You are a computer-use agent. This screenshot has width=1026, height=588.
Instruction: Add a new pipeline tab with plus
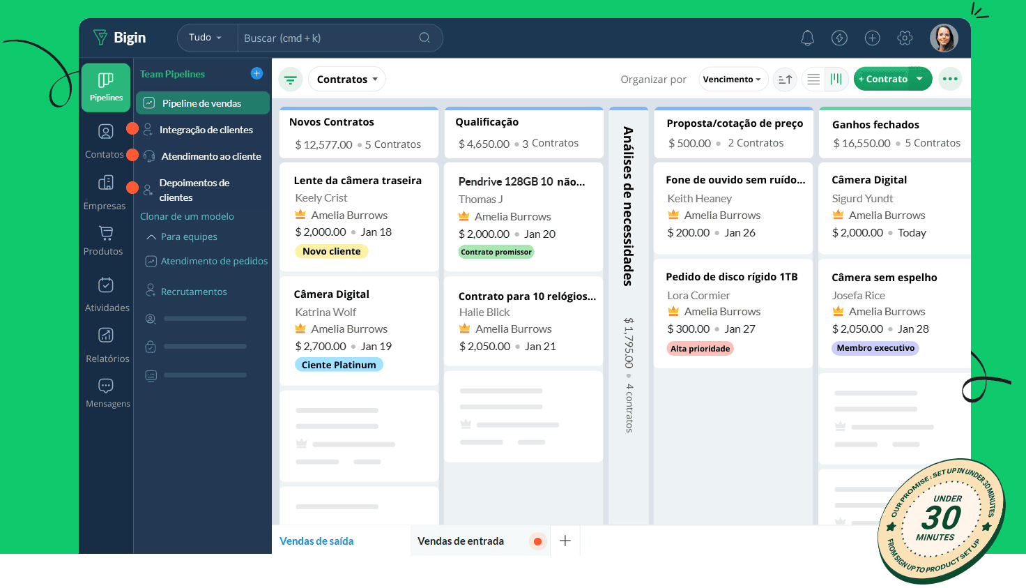[x=565, y=541]
